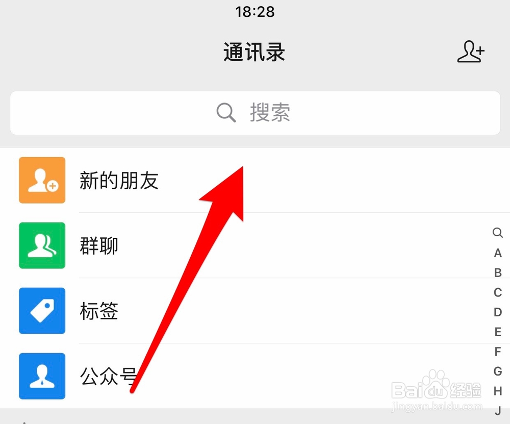Jump to index letter G

[x=498, y=371]
